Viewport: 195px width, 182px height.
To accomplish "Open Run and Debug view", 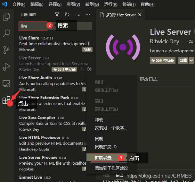I will pos(6,67).
